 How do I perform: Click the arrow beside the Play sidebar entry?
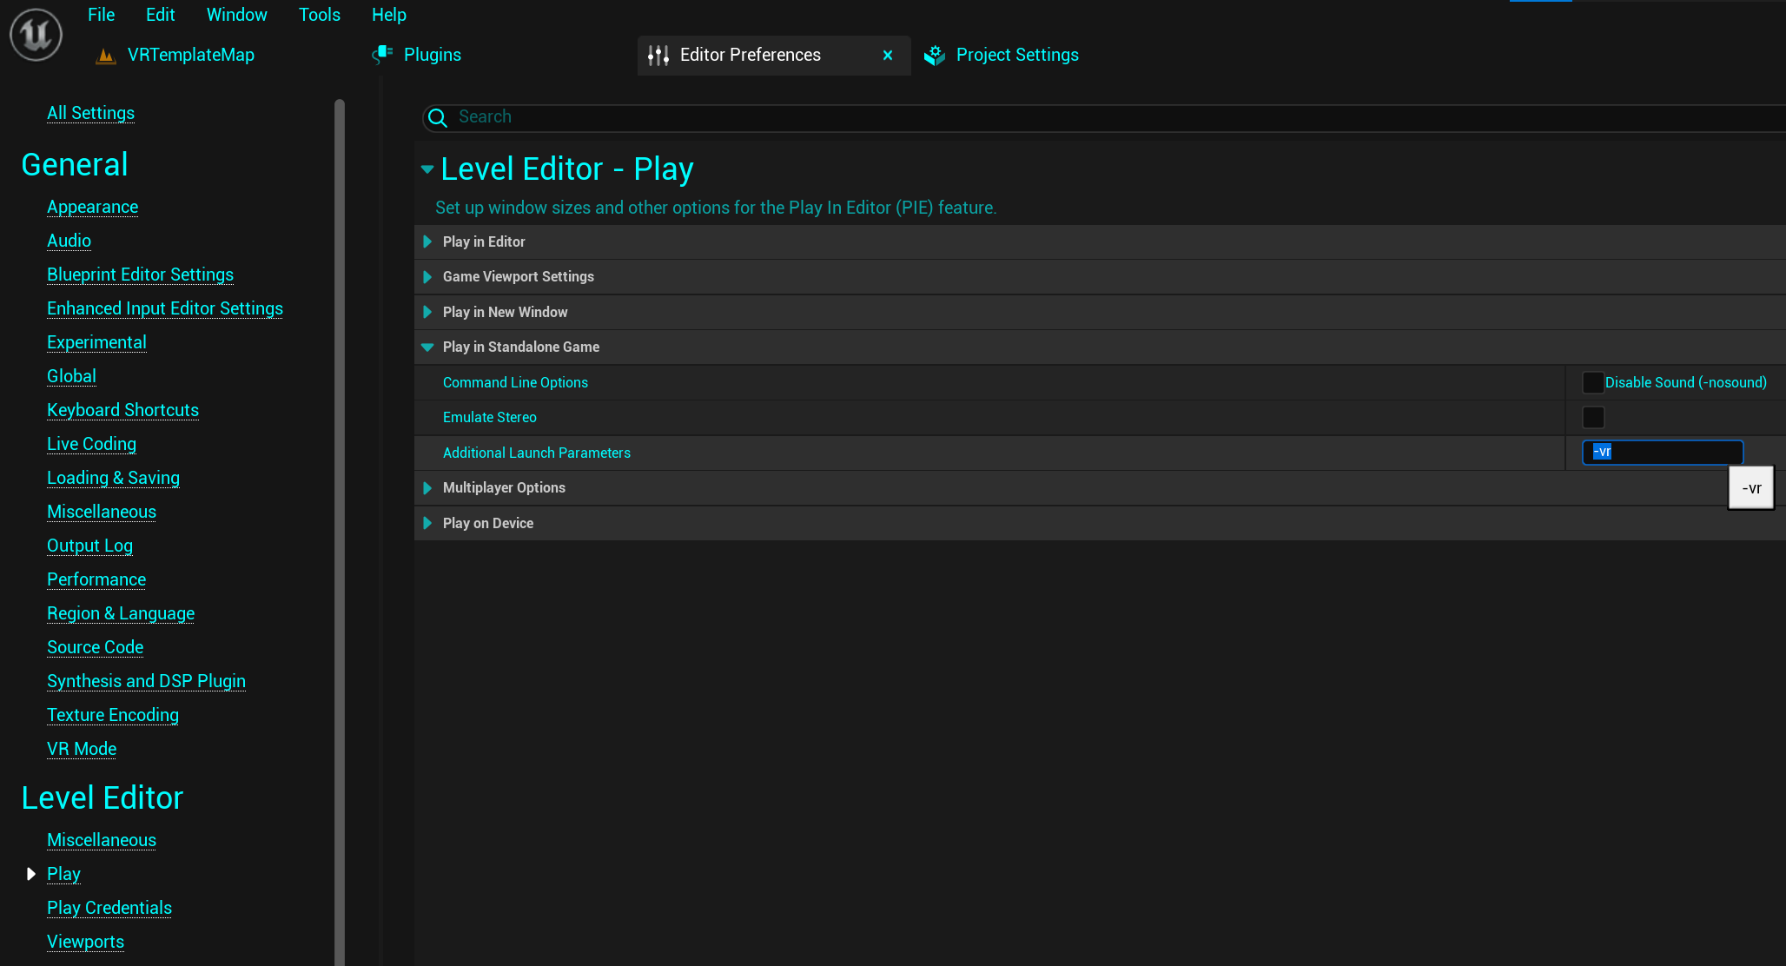(x=31, y=874)
